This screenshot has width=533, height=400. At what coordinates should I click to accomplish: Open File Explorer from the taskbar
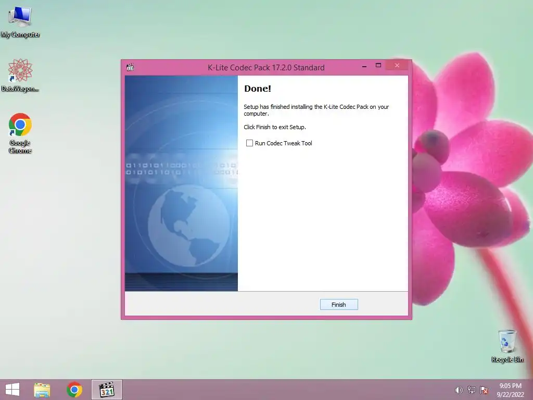pyautogui.click(x=42, y=390)
